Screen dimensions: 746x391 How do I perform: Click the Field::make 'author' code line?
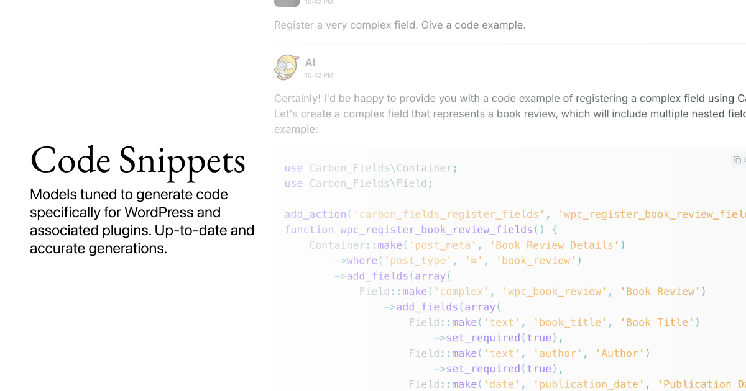pos(529,354)
